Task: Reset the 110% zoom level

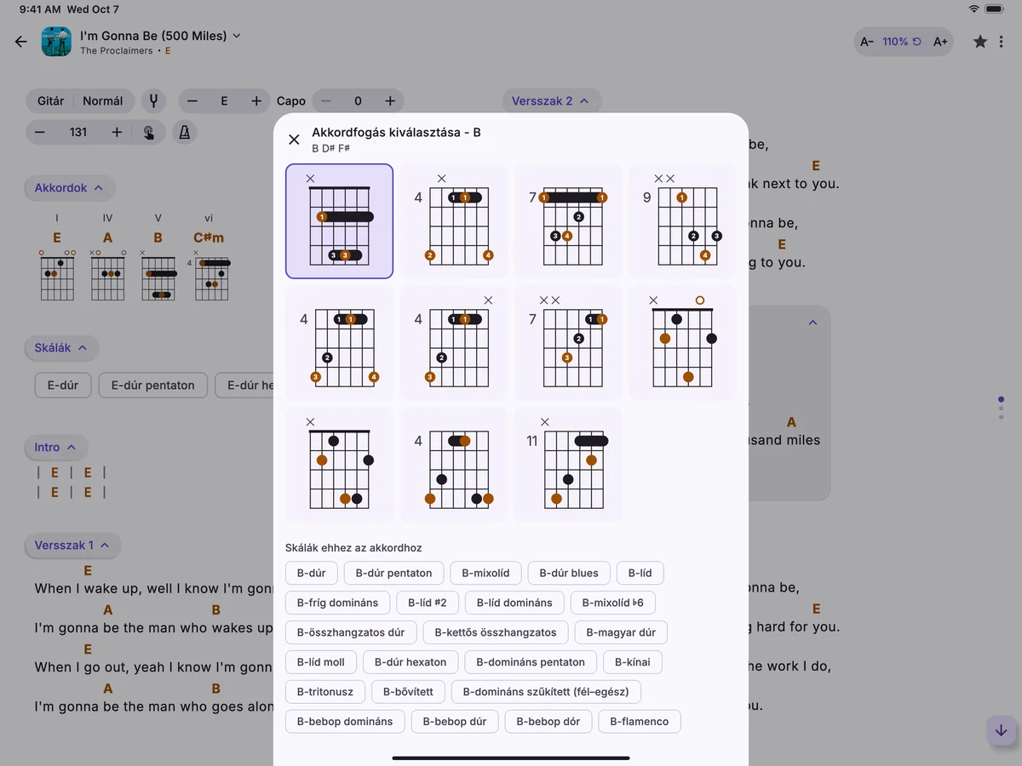Action: pos(902,42)
